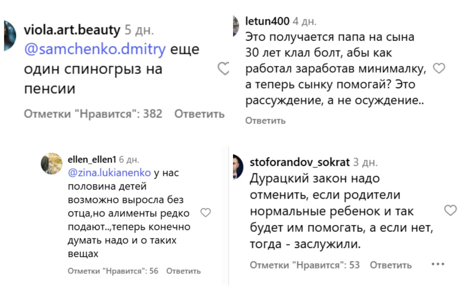Open three-dot menu on stoforandov_sokrat comment
This screenshot has height=289, width=462.
(438, 264)
